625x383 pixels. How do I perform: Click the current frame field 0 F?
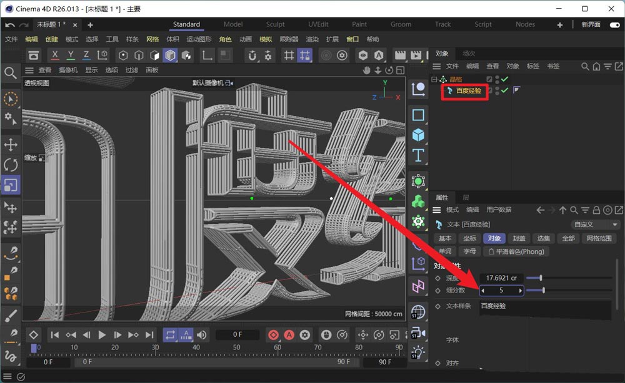[237, 335]
